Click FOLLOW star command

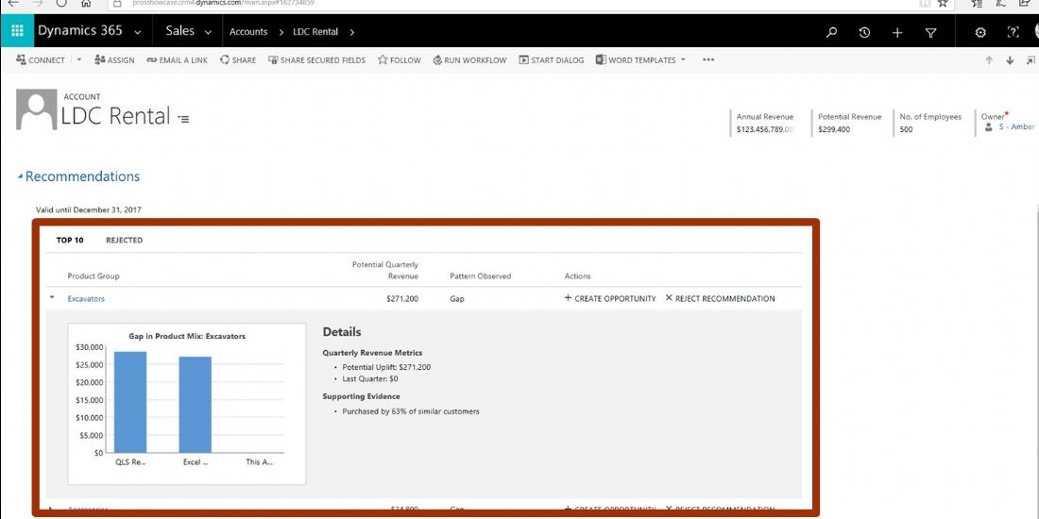[399, 59]
